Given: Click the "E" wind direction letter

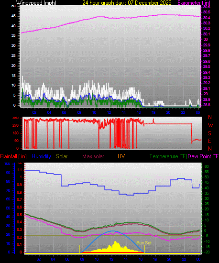Looking at the screenshot, I should click(209, 141).
